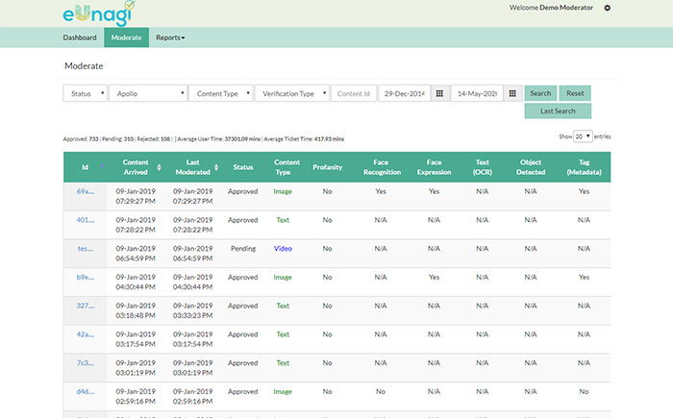
Task: Sort by Last Moderated column arrows
Action: 216,167
